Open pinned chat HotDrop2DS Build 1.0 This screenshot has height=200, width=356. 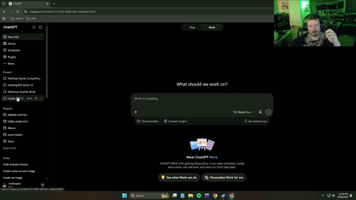(x=22, y=85)
